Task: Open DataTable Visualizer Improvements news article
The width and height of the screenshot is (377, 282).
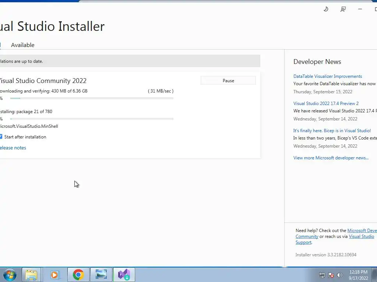Action: pyautogui.click(x=328, y=76)
